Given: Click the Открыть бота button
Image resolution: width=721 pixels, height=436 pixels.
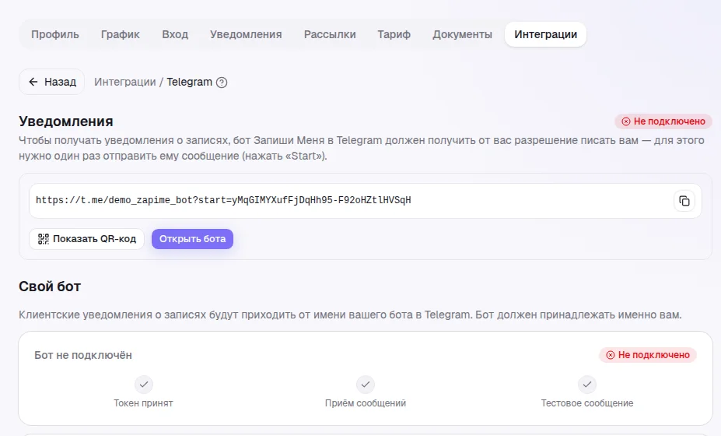Looking at the screenshot, I should point(192,239).
